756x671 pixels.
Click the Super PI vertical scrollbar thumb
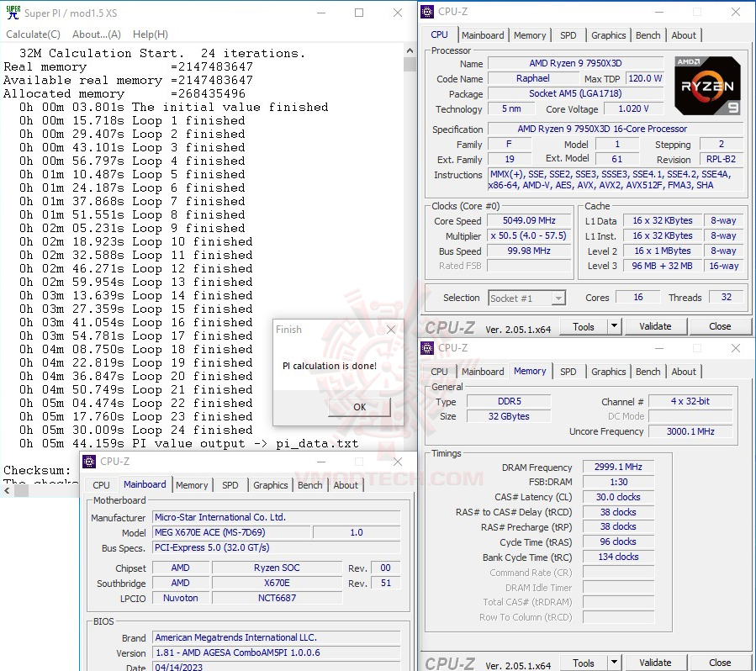click(410, 64)
